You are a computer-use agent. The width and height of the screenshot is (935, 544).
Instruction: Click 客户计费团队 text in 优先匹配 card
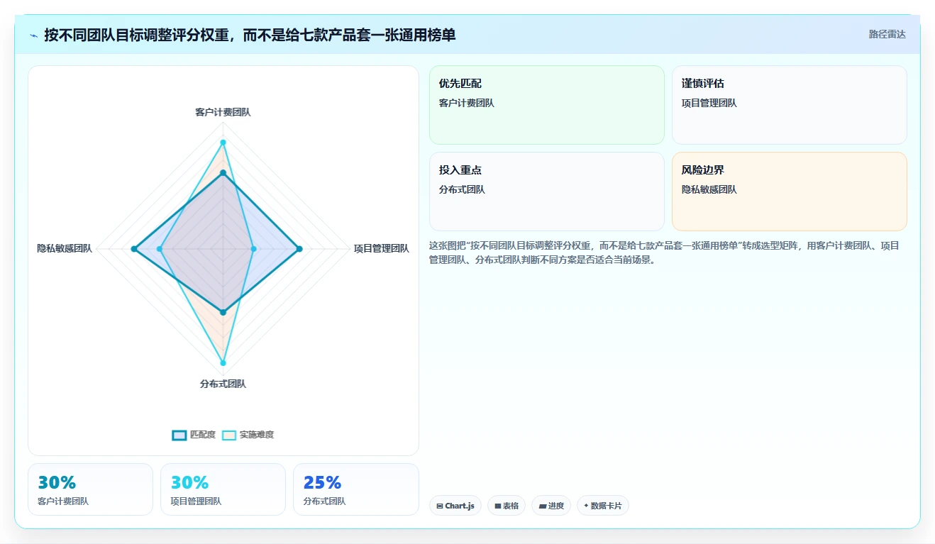click(x=467, y=103)
